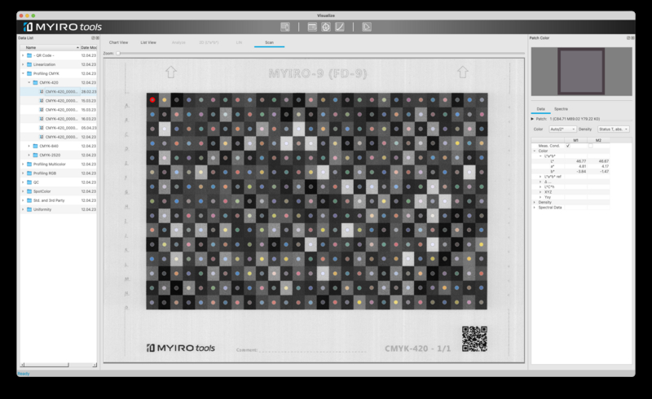Viewport: 652px width, 399px height.
Task: Click the target crosshair toolbar icon
Action: click(x=326, y=27)
